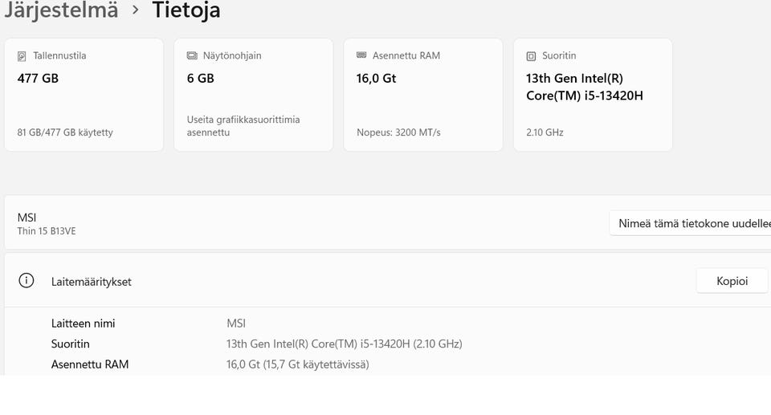This screenshot has height=415, width=771.
Task: Click the MSI value in Laitteen nimi row
Action: [x=236, y=323]
